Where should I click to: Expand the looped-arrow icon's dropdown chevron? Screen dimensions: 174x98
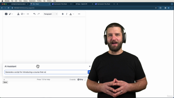(x=24, y=14)
